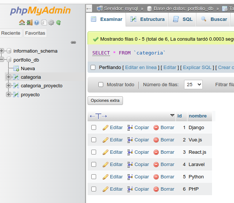Collapse the portfolio_db database node

3,60
